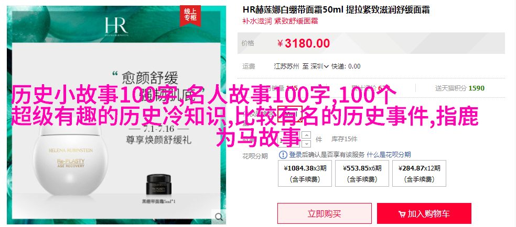516x227 pixels.
Task: Click the 立即购买 buy now button
Action: (325, 213)
